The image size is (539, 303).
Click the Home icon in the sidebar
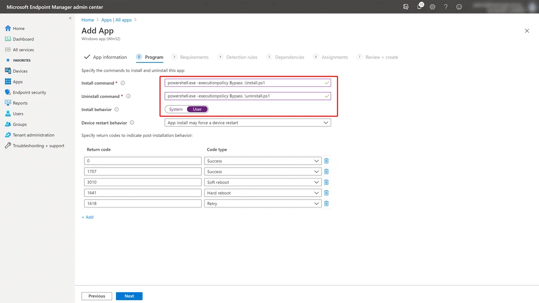[x=8, y=28]
